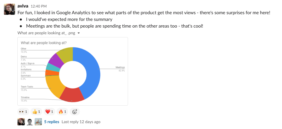Screen dimensions: 282x129
Task: Click the 'What are people looking at_ .png' filename
Action: [47, 33]
